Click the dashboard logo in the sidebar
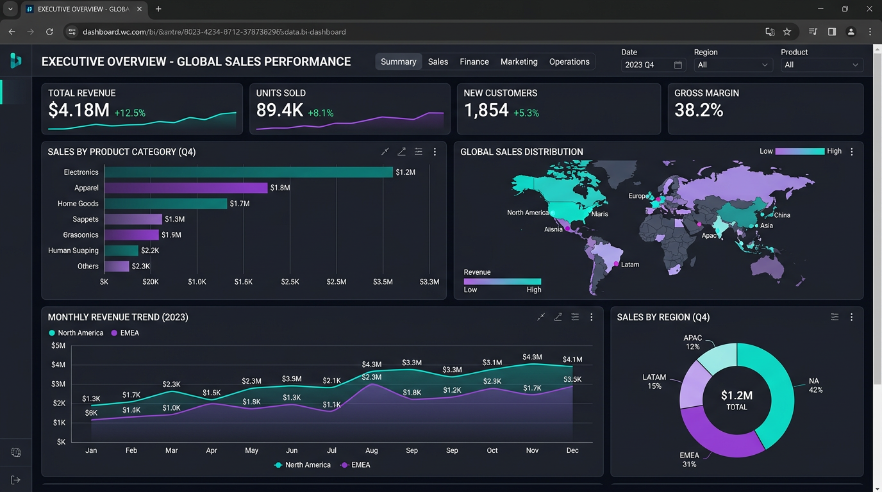This screenshot has width=882, height=492. click(x=15, y=61)
